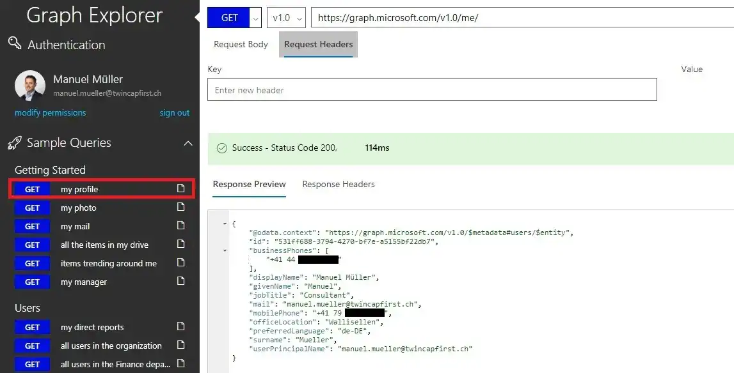Viewport: 734px width, 373px height.
Task: Click Manuel Müller's profile photo
Action: click(x=30, y=86)
